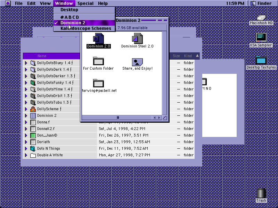278x208 pixels.
Task: Expand the Dominion 2 row disclosure triangle
Action: click(x=26, y=115)
